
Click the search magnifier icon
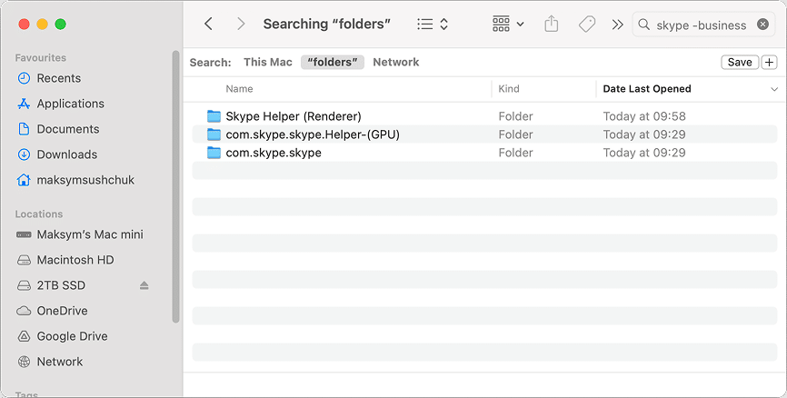point(644,25)
